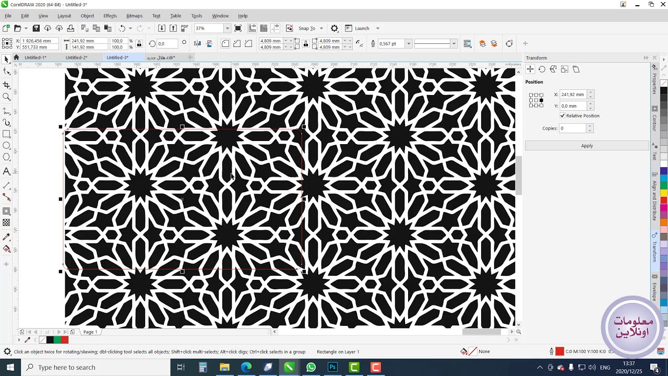Toggle the lock ratio padlock for size
The width and height of the screenshot is (668, 376).
(x=139, y=44)
